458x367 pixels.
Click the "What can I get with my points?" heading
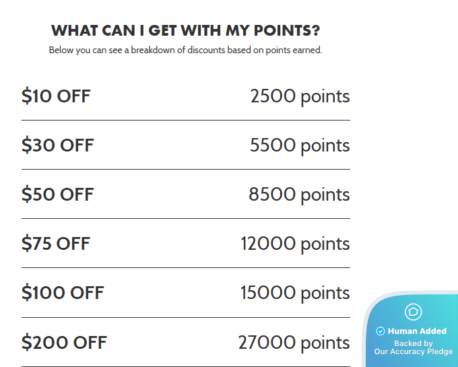(x=185, y=31)
